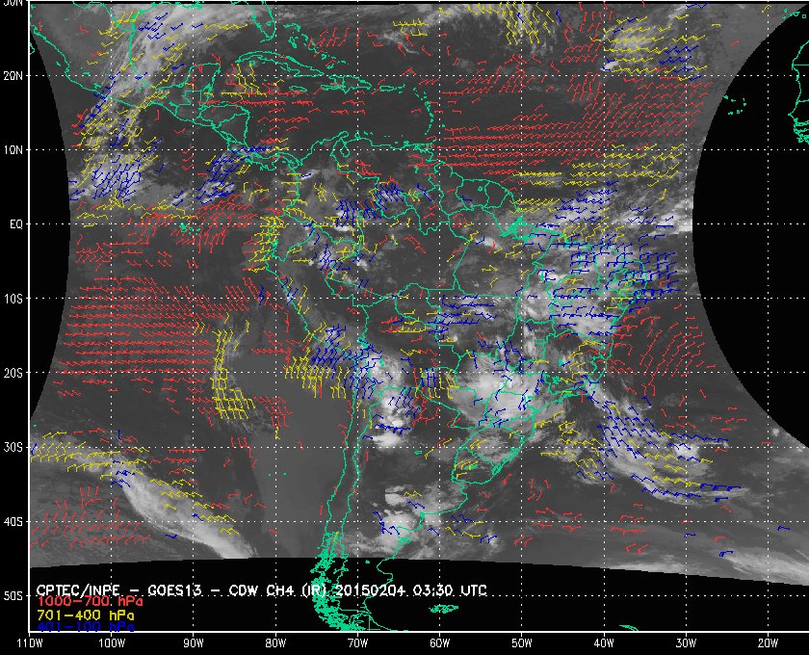809x655 pixels.
Task: Click the 50S latitude label
Action: [13, 596]
